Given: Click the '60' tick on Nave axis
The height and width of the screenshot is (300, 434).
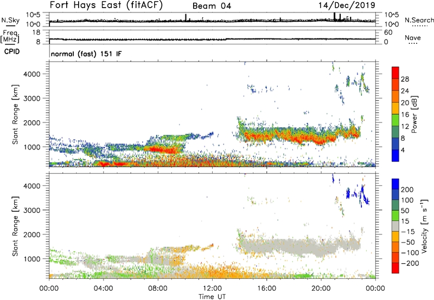Looking at the screenshot, I should tap(388, 32).
